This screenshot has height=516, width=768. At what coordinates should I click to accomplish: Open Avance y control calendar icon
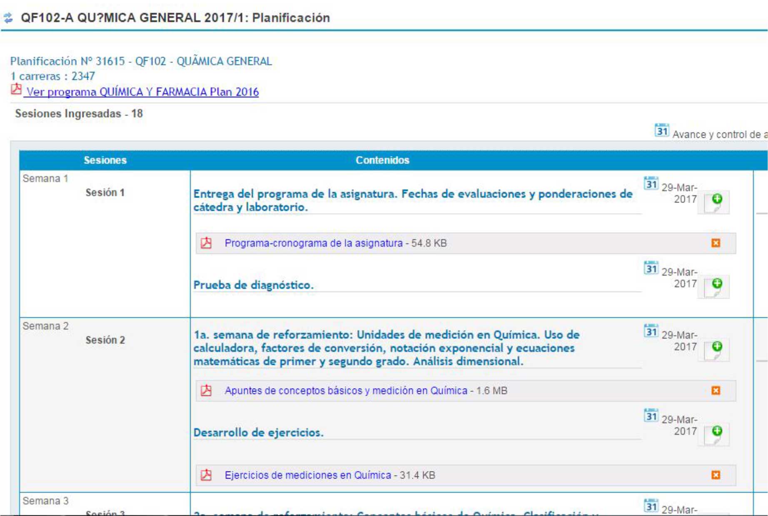pyautogui.click(x=661, y=131)
